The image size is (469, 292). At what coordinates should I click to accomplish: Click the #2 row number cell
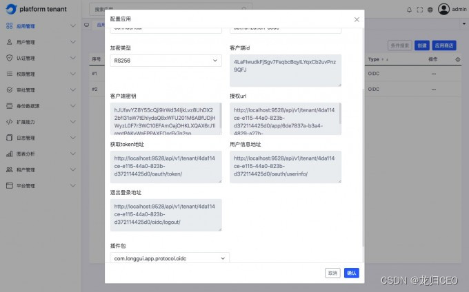[x=94, y=90]
